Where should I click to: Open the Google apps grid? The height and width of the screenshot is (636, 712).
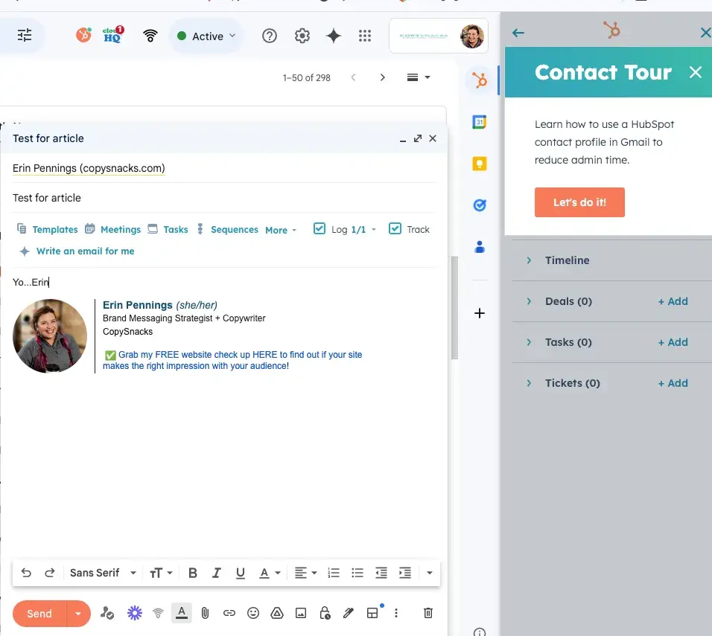pyautogui.click(x=365, y=36)
